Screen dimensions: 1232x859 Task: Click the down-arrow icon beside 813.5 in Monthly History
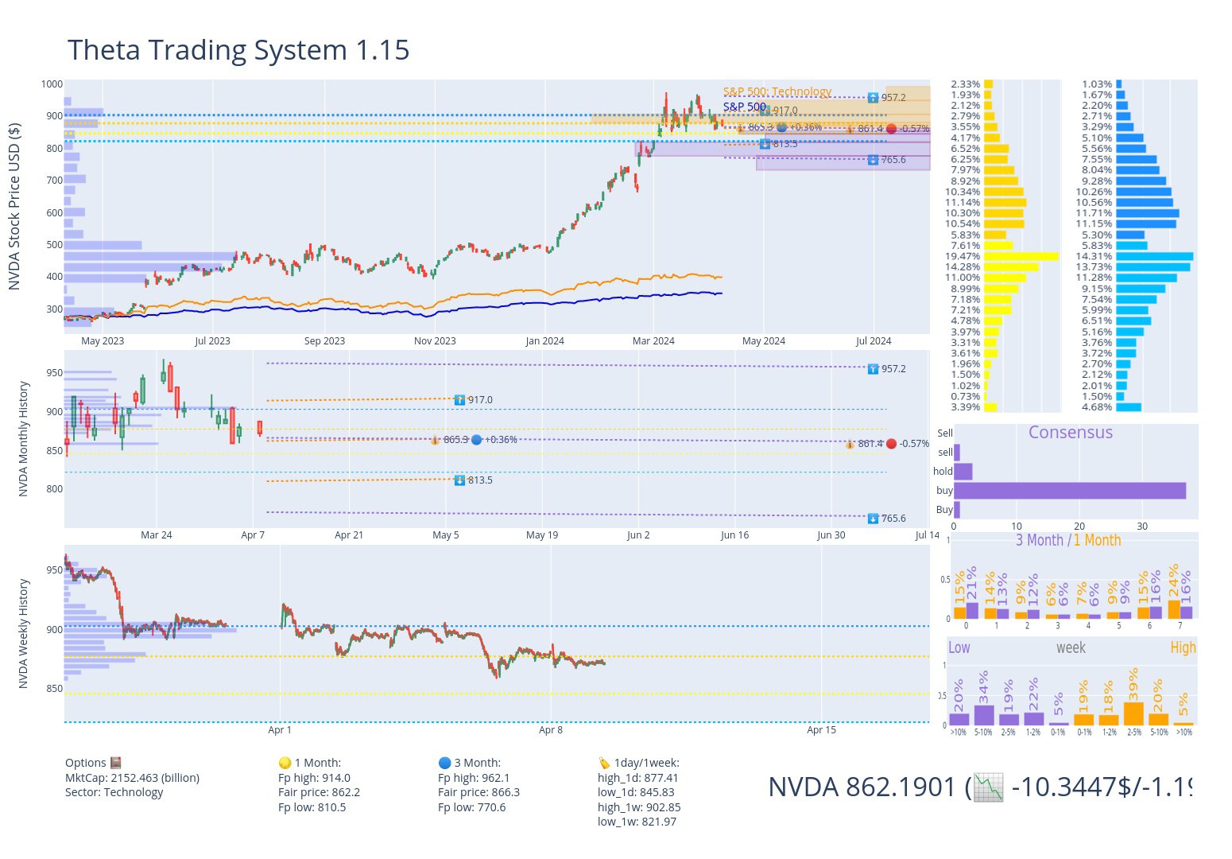point(459,480)
